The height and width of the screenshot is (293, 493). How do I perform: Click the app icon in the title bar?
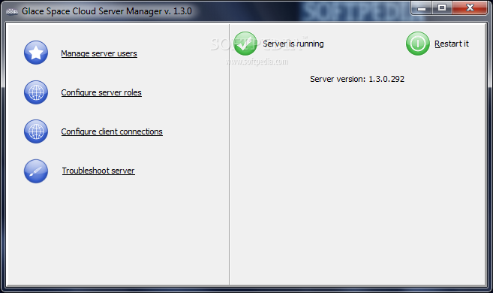click(x=12, y=11)
